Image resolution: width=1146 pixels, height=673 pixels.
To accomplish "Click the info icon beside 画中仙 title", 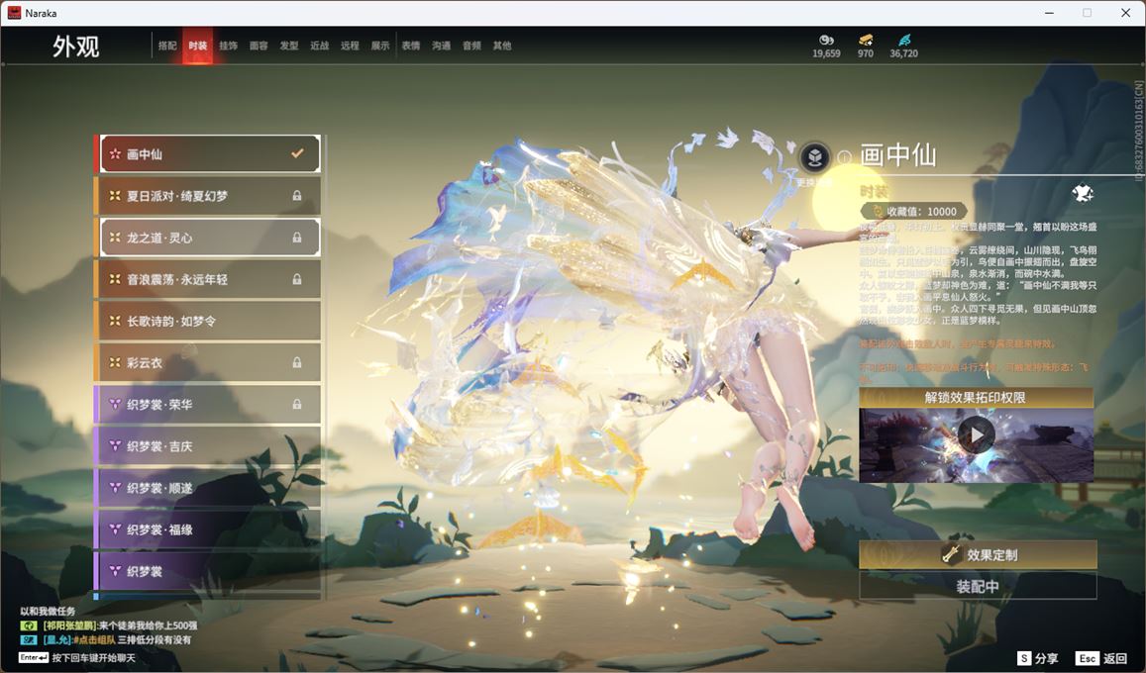I will tap(844, 157).
